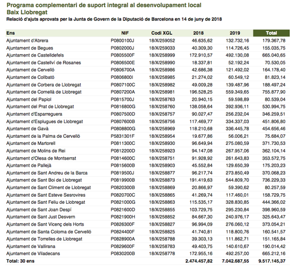Image resolution: width=294 pixels, height=274 pixels.
Task: Select Ajuntament de Torrelles de Llobregat
Action: [x=44, y=239]
